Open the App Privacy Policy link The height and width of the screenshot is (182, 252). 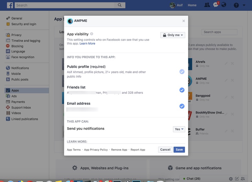pos(96,150)
